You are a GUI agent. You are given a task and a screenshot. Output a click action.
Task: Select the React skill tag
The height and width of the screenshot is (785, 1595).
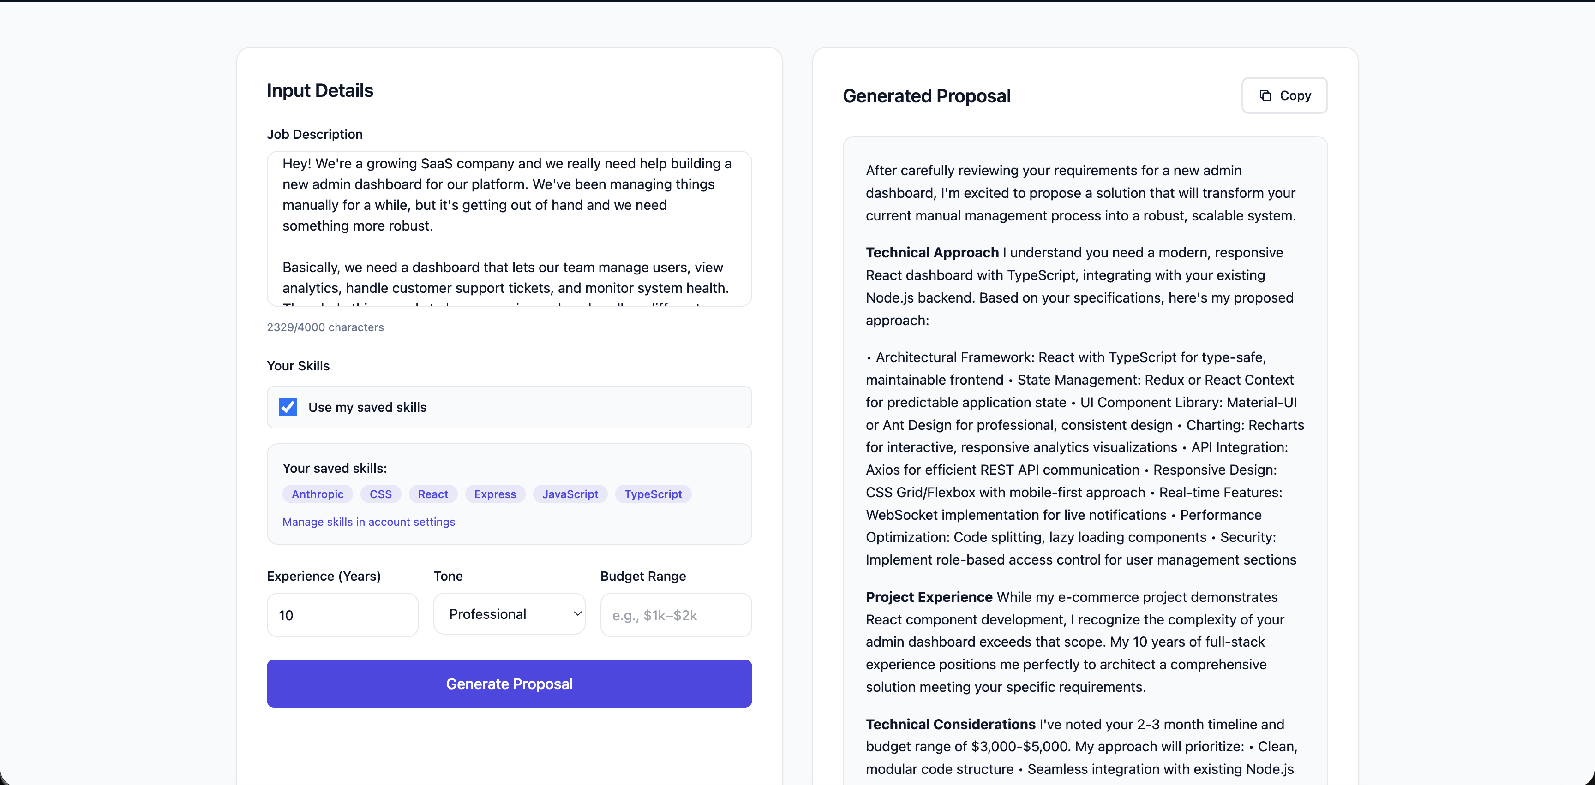pos(432,494)
